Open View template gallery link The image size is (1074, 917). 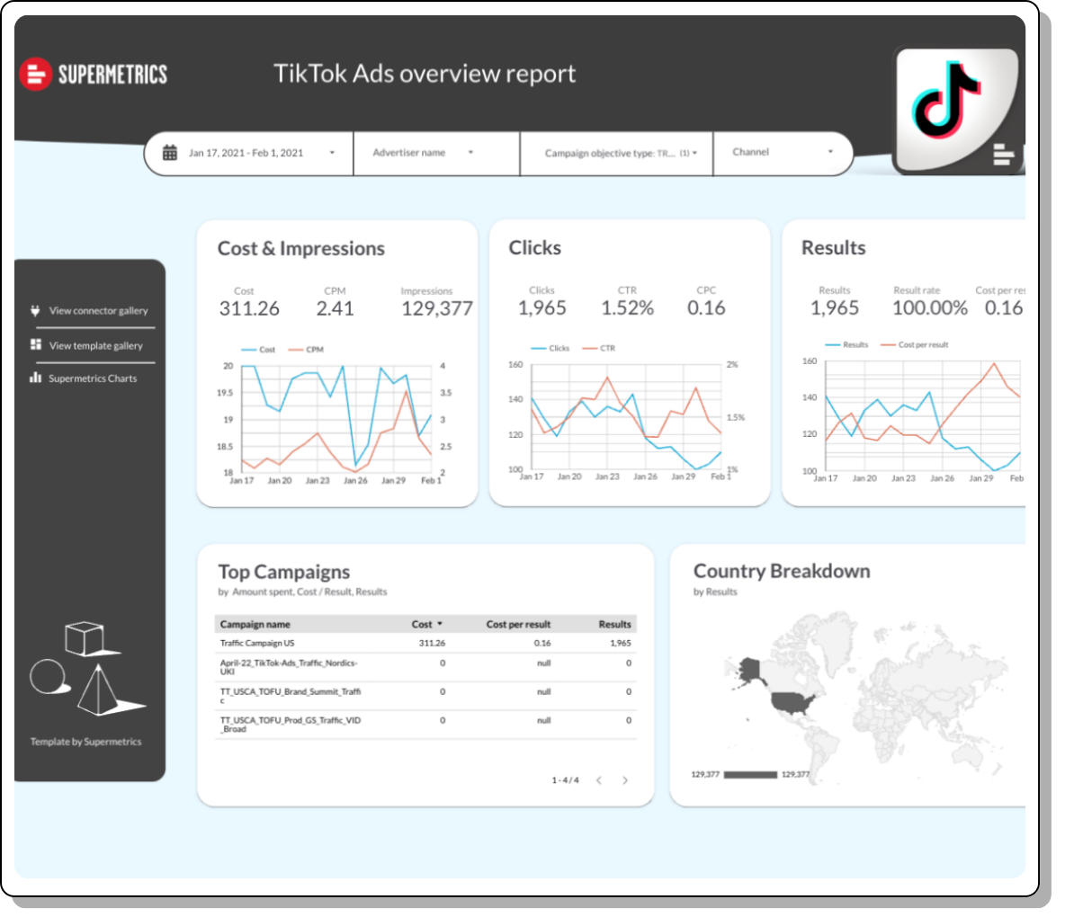tap(95, 346)
